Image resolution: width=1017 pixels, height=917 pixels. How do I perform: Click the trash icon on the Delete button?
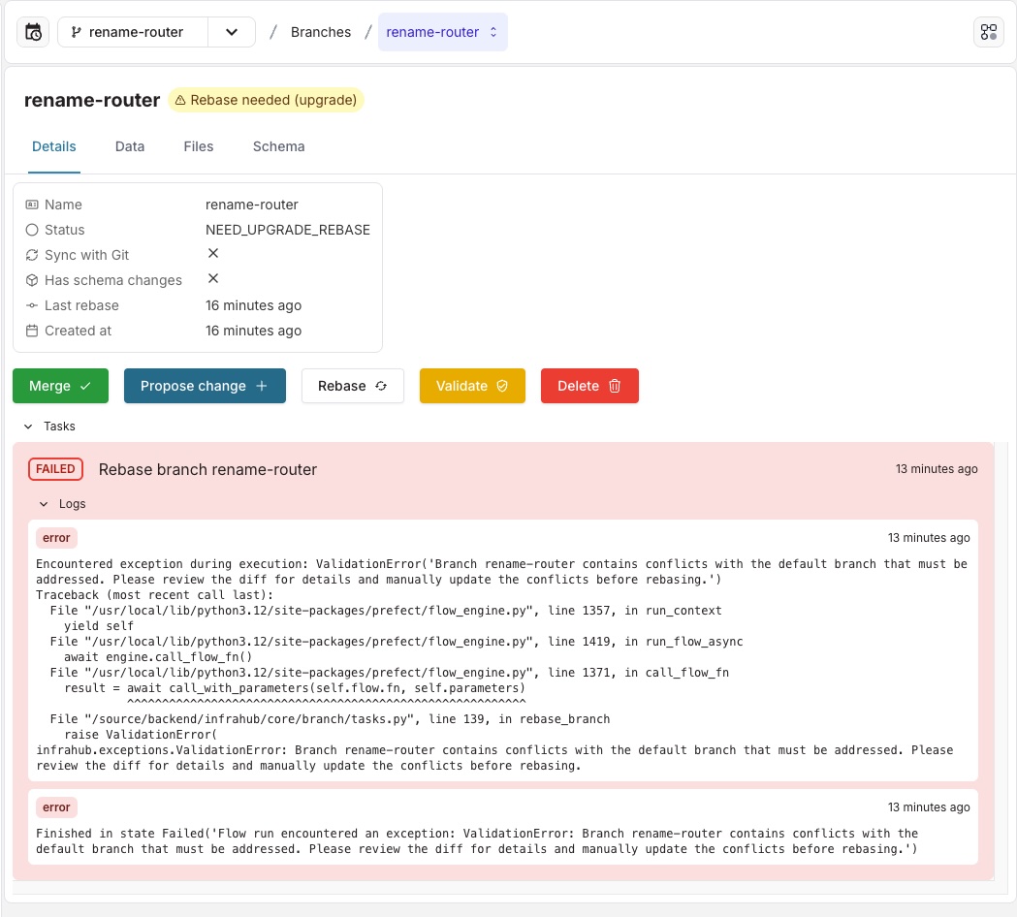(x=615, y=386)
